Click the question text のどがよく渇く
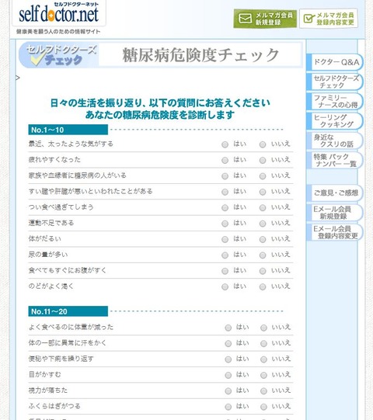This screenshot has width=373, height=420. point(51,286)
